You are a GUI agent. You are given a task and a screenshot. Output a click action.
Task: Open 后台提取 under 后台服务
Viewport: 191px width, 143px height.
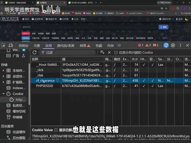[x=16, y=138]
